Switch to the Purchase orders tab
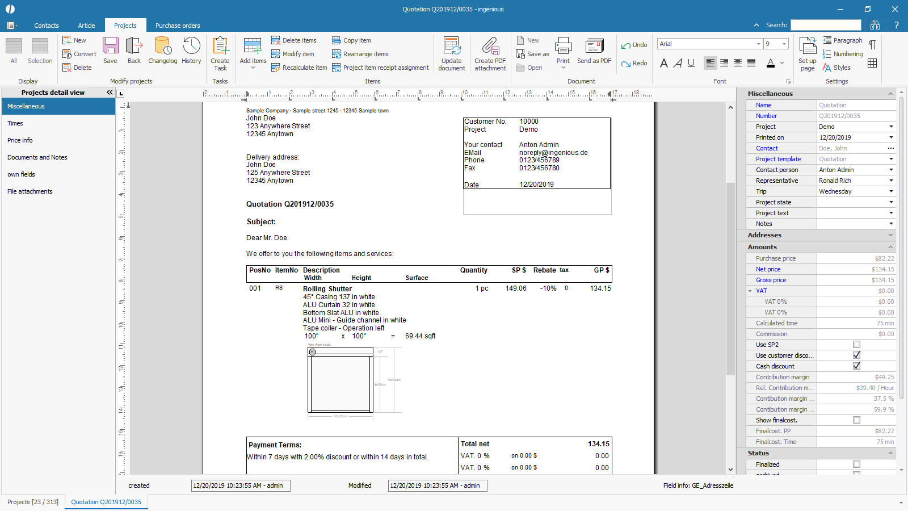This screenshot has height=511, width=908. tap(178, 26)
